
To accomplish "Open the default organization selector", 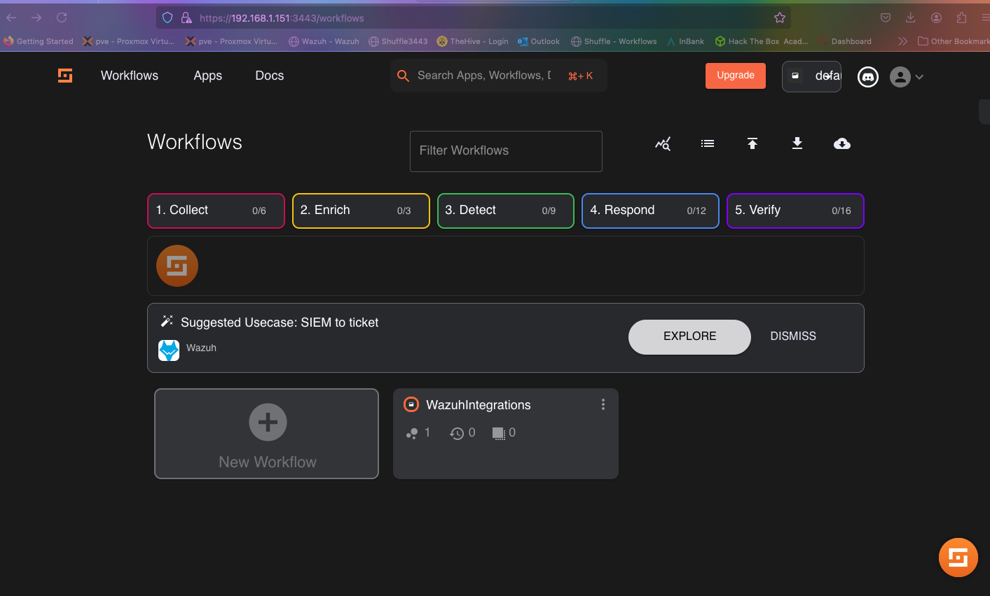I will tap(811, 76).
